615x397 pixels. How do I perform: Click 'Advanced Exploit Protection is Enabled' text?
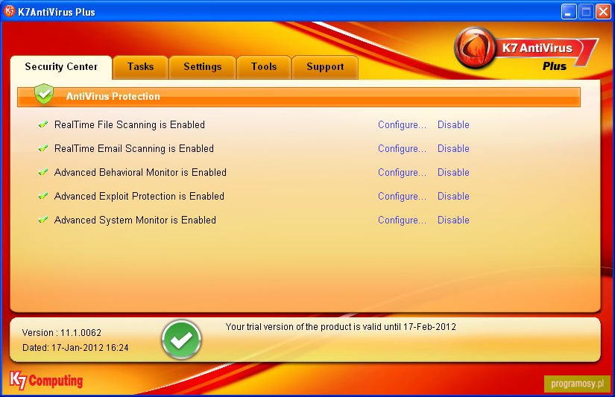point(139,197)
